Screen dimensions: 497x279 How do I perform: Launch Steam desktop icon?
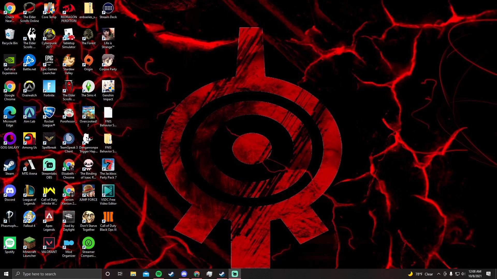click(x=10, y=167)
